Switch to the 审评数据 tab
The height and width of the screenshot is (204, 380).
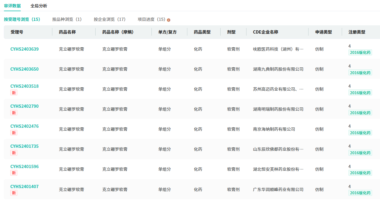12,6
